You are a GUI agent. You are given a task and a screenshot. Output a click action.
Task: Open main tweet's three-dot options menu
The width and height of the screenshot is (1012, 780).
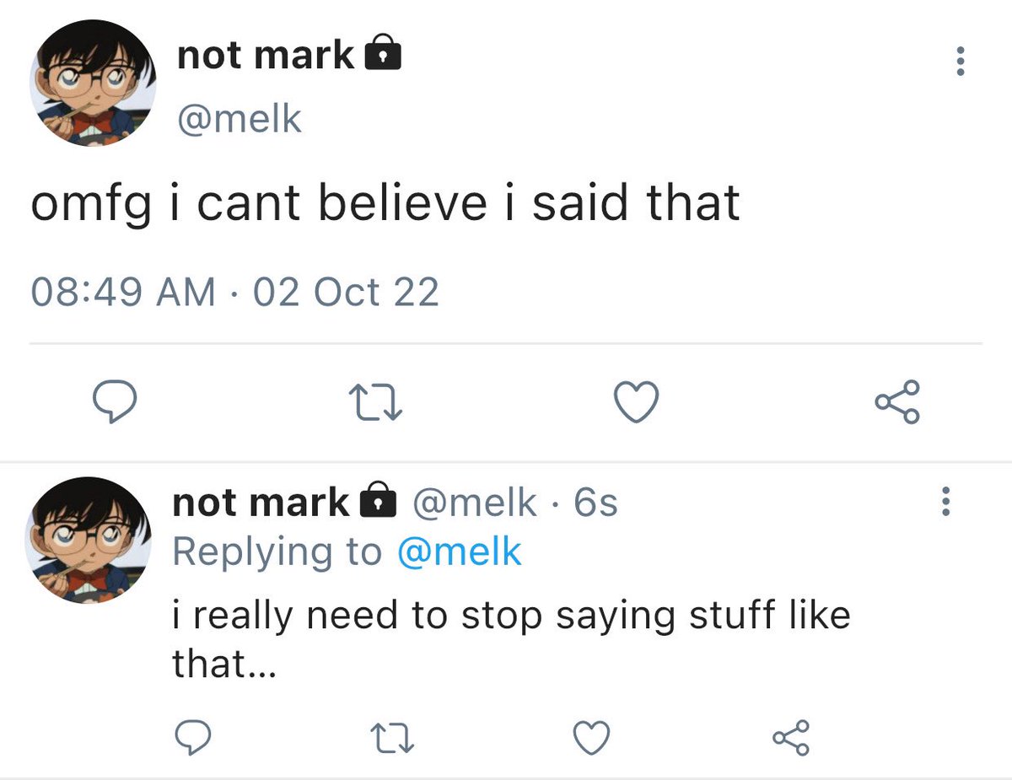pos(959,62)
